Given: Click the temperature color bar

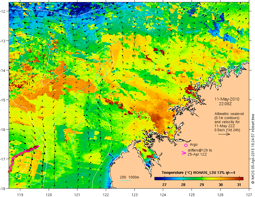Looking at the screenshot, I should [199, 179].
